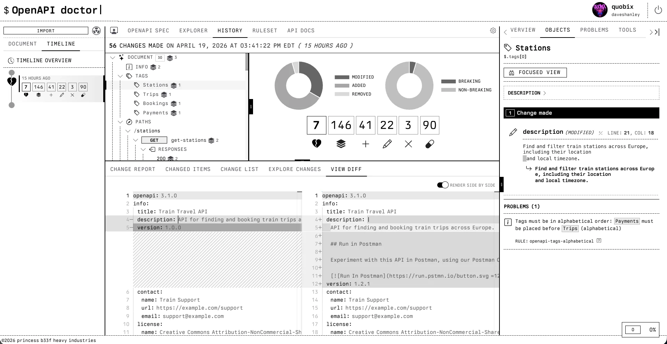Select the Payments tag in tree

(x=155, y=113)
